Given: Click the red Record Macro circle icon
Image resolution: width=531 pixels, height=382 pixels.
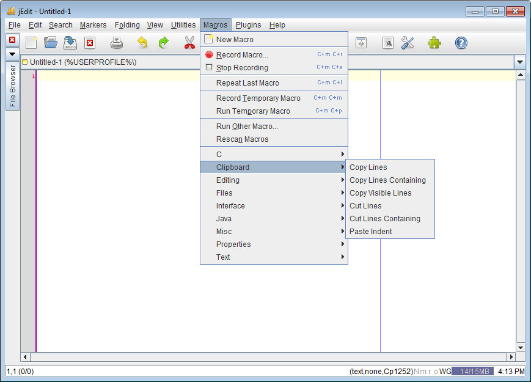Looking at the screenshot, I should (x=209, y=54).
